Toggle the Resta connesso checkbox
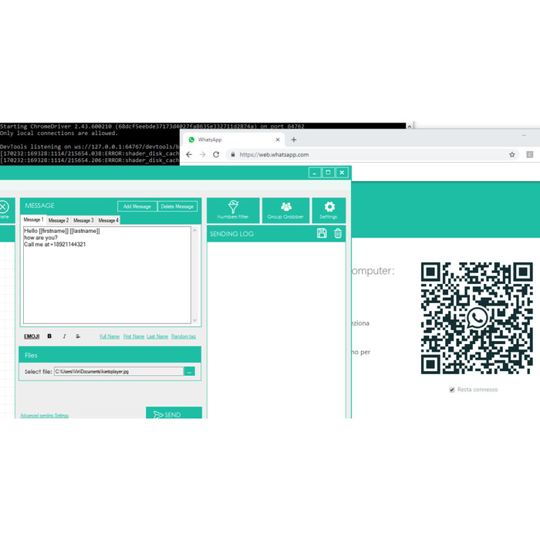540x540 pixels. click(x=452, y=390)
